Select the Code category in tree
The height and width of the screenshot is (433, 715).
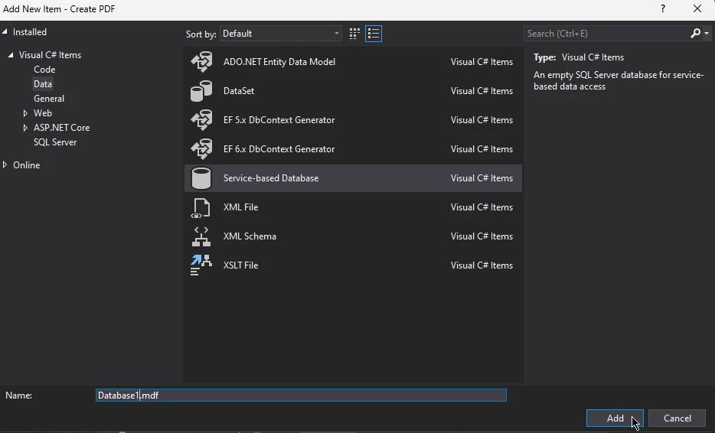(44, 70)
